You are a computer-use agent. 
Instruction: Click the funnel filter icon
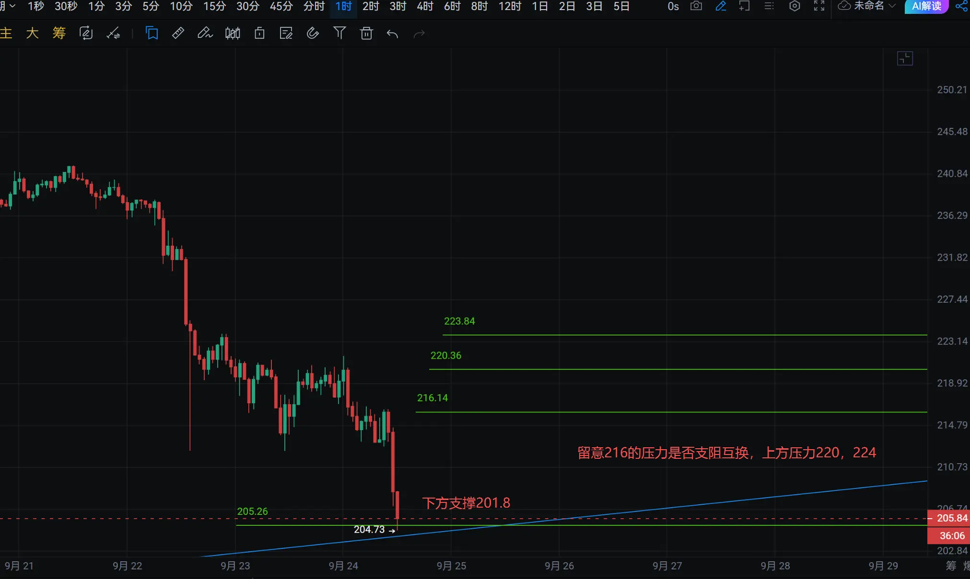(339, 33)
